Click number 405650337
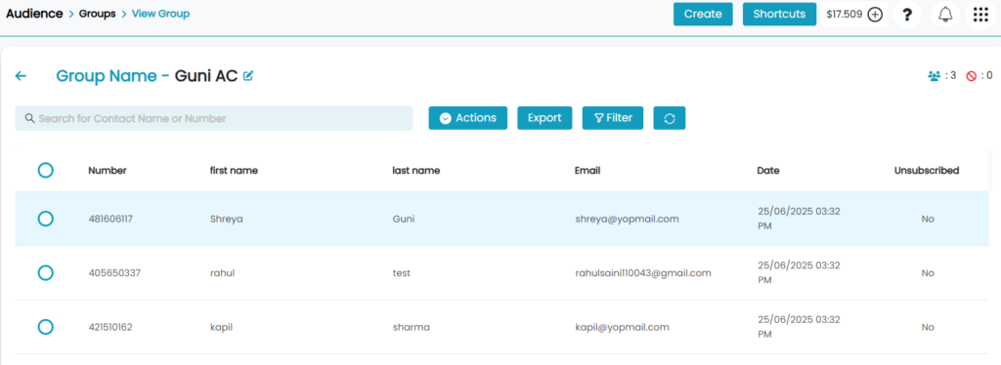The height and width of the screenshot is (365, 1001). pyautogui.click(x=114, y=272)
